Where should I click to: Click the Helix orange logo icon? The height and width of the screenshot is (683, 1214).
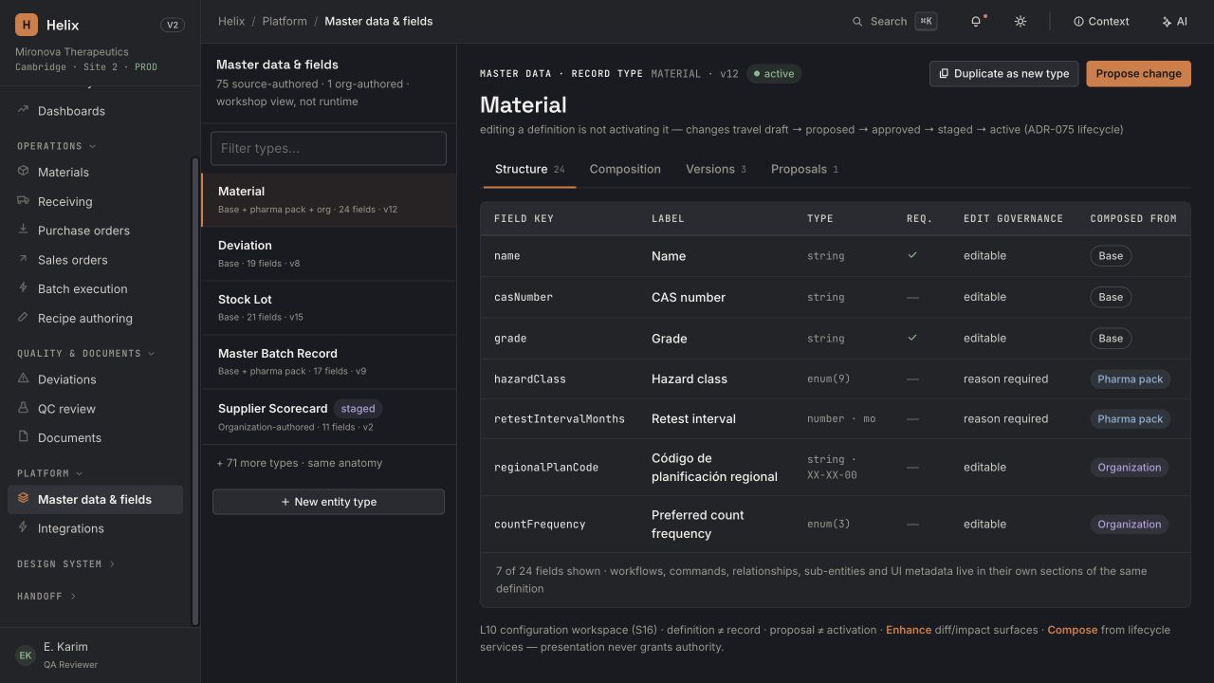[27, 25]
